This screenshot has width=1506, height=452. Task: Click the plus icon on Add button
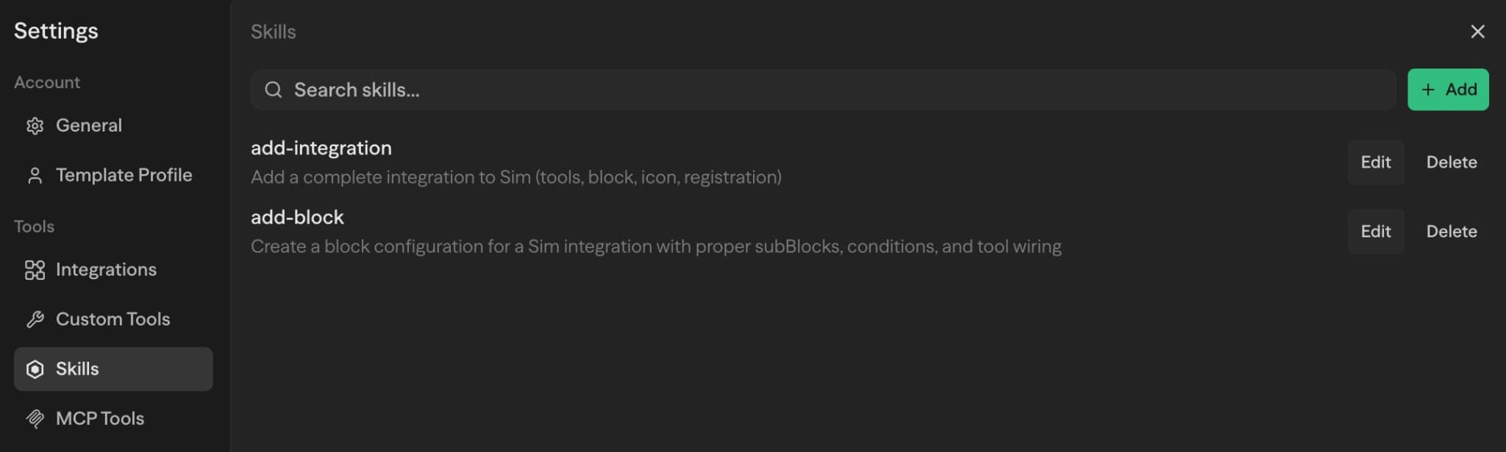1428,90
